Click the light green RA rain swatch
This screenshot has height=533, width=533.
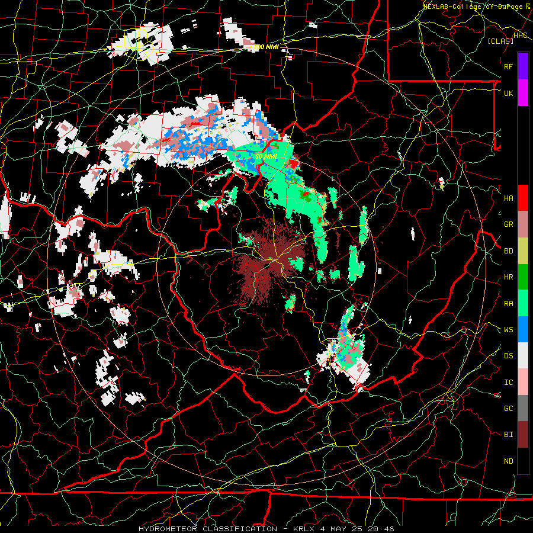pos(523,303)
